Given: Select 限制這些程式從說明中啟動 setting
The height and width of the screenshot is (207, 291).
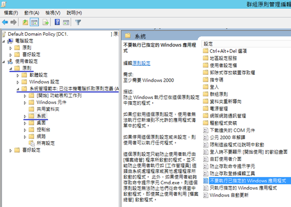Looking at the screenshot, I should [237, 145].
